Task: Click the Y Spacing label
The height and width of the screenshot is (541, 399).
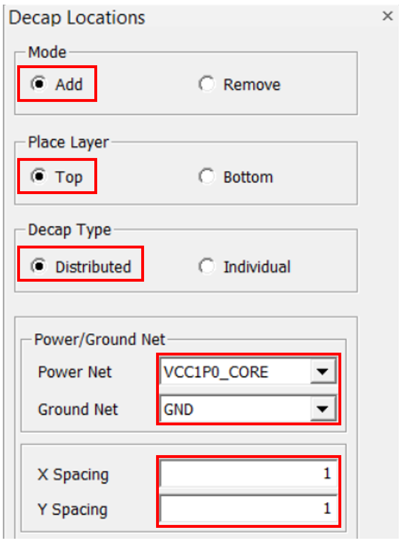Action: coord(73,509)
